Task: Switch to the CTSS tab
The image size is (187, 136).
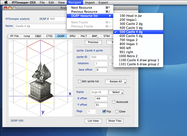Action: (49, 36)
